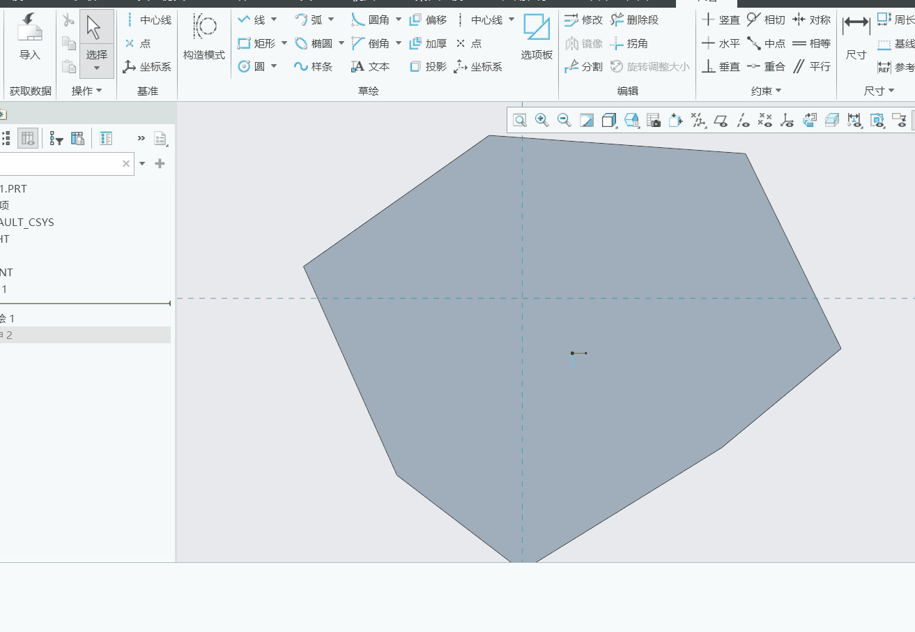Choose the 样条 spline tool
The image size is (915, 632).
314,66
